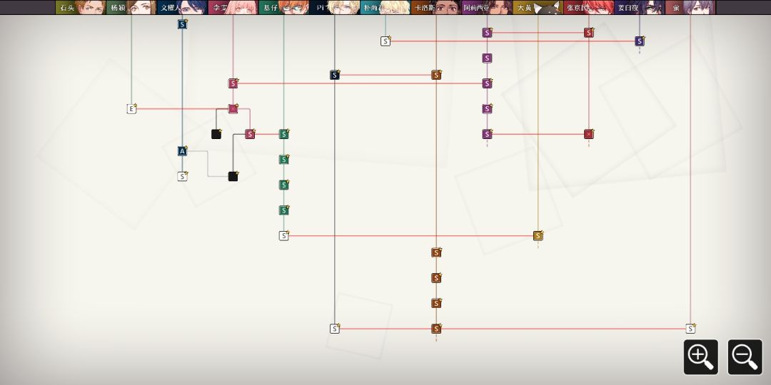771x385 pixels.
Task: Open third brown S in lower 卡洛斯 group
Action: [x=436, y=304]
